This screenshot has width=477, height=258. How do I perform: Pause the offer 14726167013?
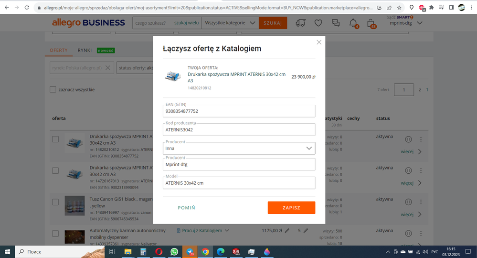(x=408, y=171)
